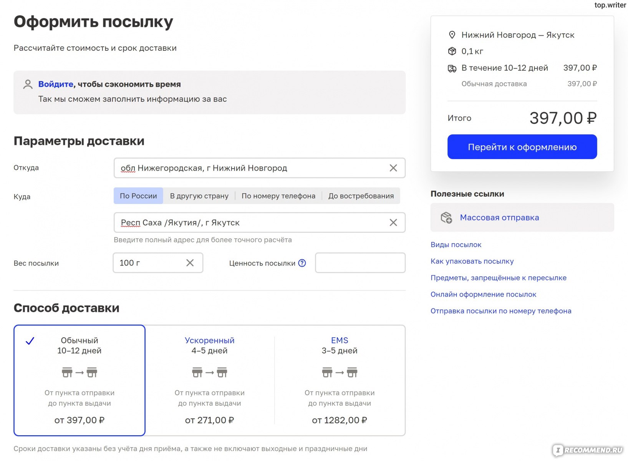The width and height of the screenshot is (628, 461).
Task: Switch to По номеру телефона tab
Action: [278, 196]
